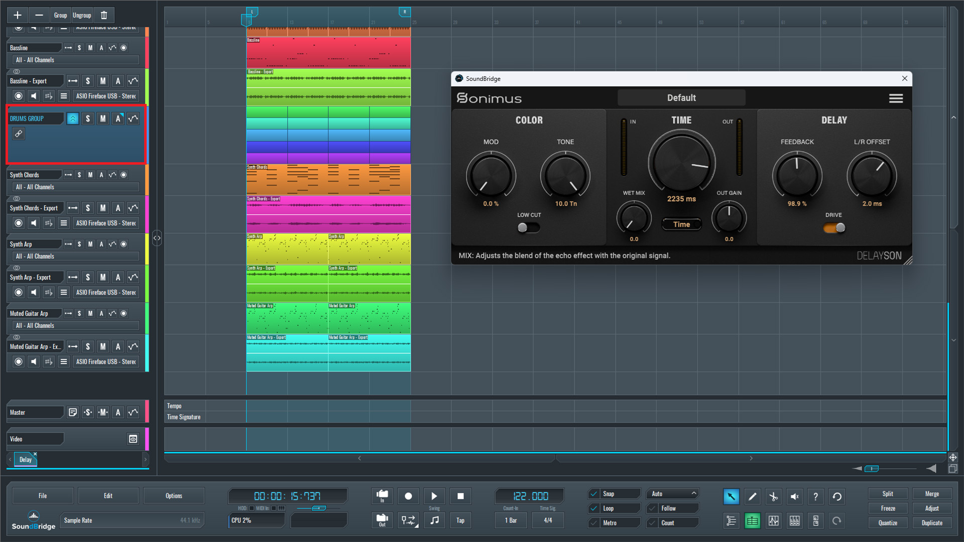Open automation curve on Bassline - Export track
This screenshot has height=542, width=964.
[133, 81]
